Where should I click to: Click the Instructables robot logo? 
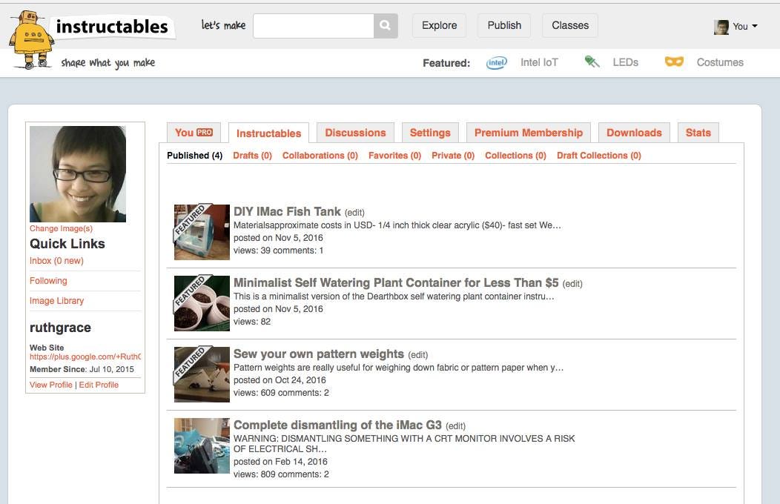31,39
